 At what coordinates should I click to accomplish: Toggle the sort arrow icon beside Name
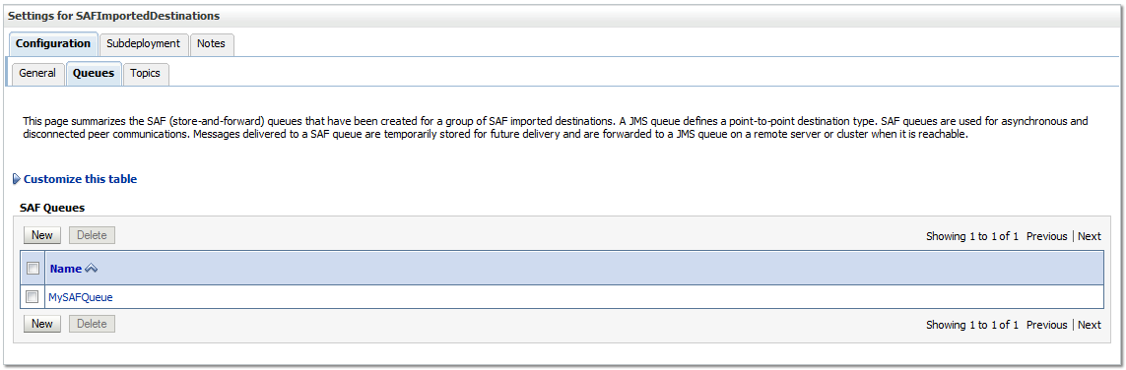92,269
